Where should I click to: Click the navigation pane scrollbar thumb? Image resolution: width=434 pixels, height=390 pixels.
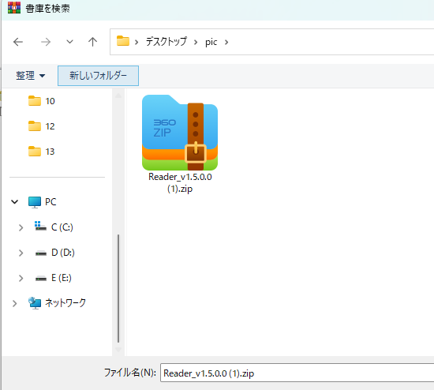118,289
